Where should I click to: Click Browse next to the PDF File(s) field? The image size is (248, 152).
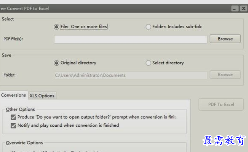225,39
